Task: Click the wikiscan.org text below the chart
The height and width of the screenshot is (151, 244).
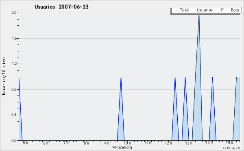Action: click(122, 147)
